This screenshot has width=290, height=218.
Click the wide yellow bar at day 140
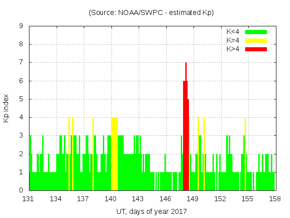point(114,154)
